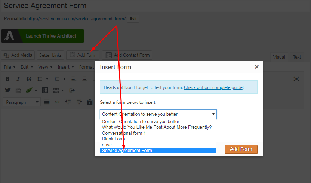Click the Italic formatting icon
The height and width of the screenshot is (183, 311).
point(18,79)
